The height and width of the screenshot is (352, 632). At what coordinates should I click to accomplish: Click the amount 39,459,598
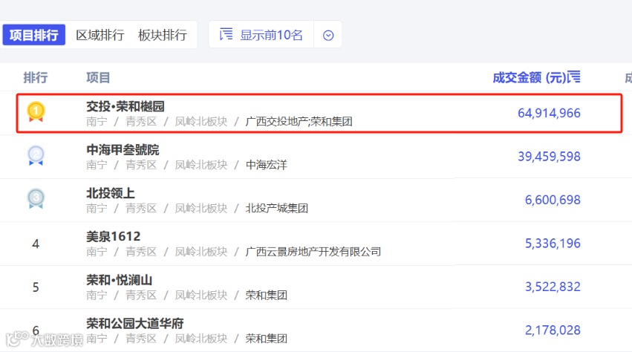549,157
